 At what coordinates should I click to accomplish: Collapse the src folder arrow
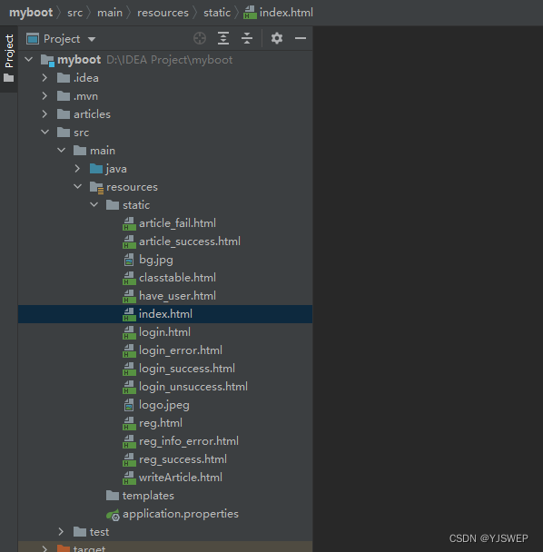tap(45, 132)
